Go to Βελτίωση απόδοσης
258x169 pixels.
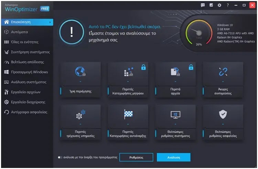28,62
